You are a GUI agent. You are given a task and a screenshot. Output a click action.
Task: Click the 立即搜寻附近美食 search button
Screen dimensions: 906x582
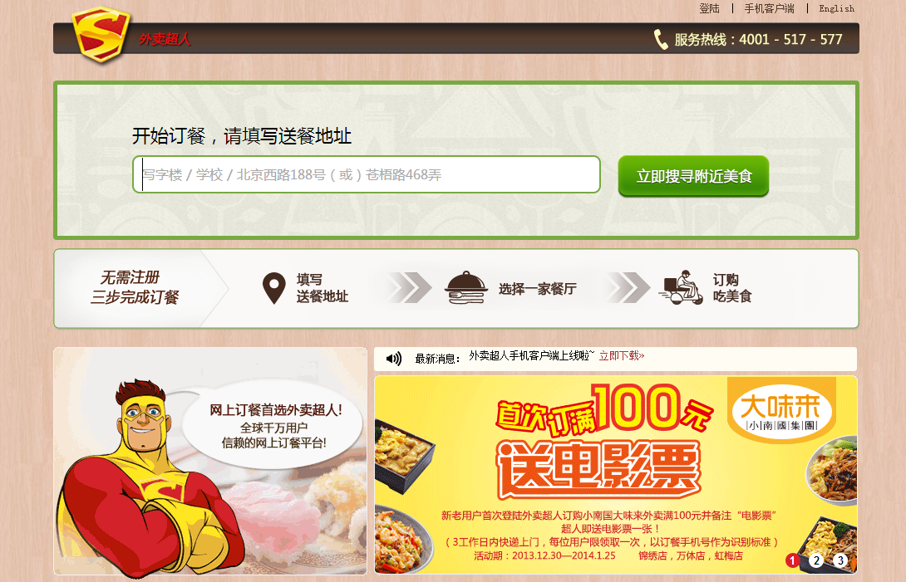pos(693,176)
